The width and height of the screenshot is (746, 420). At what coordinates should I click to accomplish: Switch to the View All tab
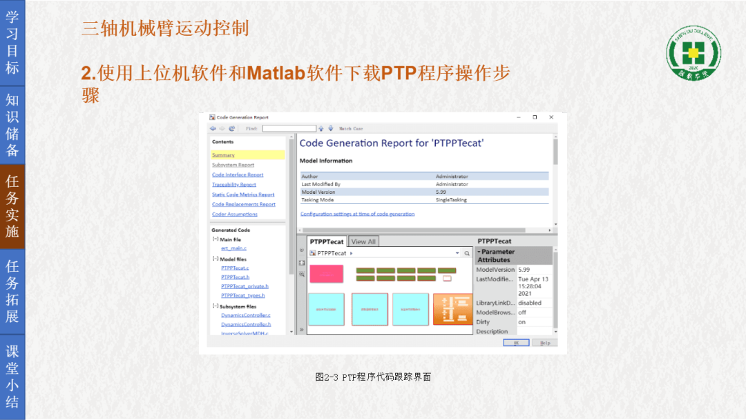click(363, 241)
